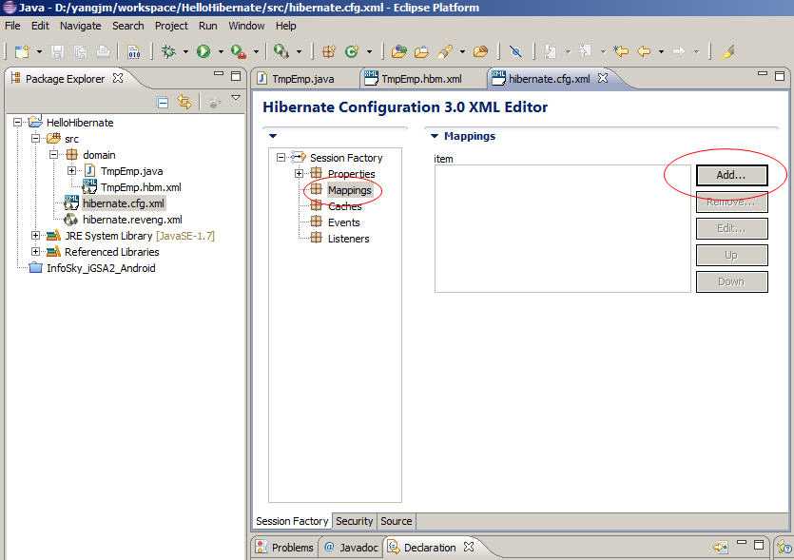Click the Up button
The image size is (794, 560).
pos(731,255)
